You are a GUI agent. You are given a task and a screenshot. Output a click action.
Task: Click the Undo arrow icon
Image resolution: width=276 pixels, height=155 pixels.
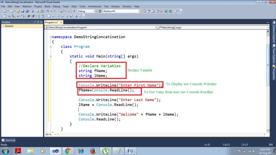[x=48, y=11]
